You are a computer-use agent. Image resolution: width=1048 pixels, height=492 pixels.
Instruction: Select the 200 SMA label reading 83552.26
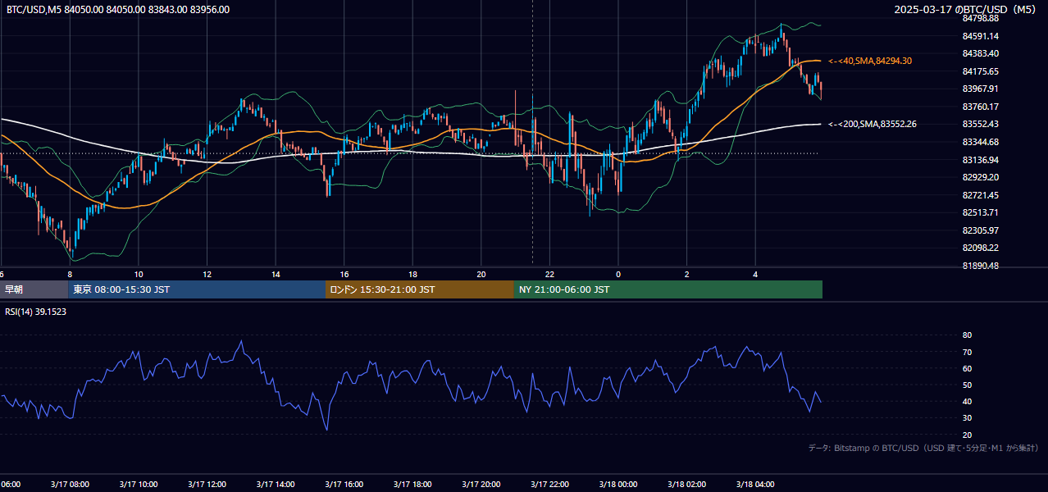(873, 124)
